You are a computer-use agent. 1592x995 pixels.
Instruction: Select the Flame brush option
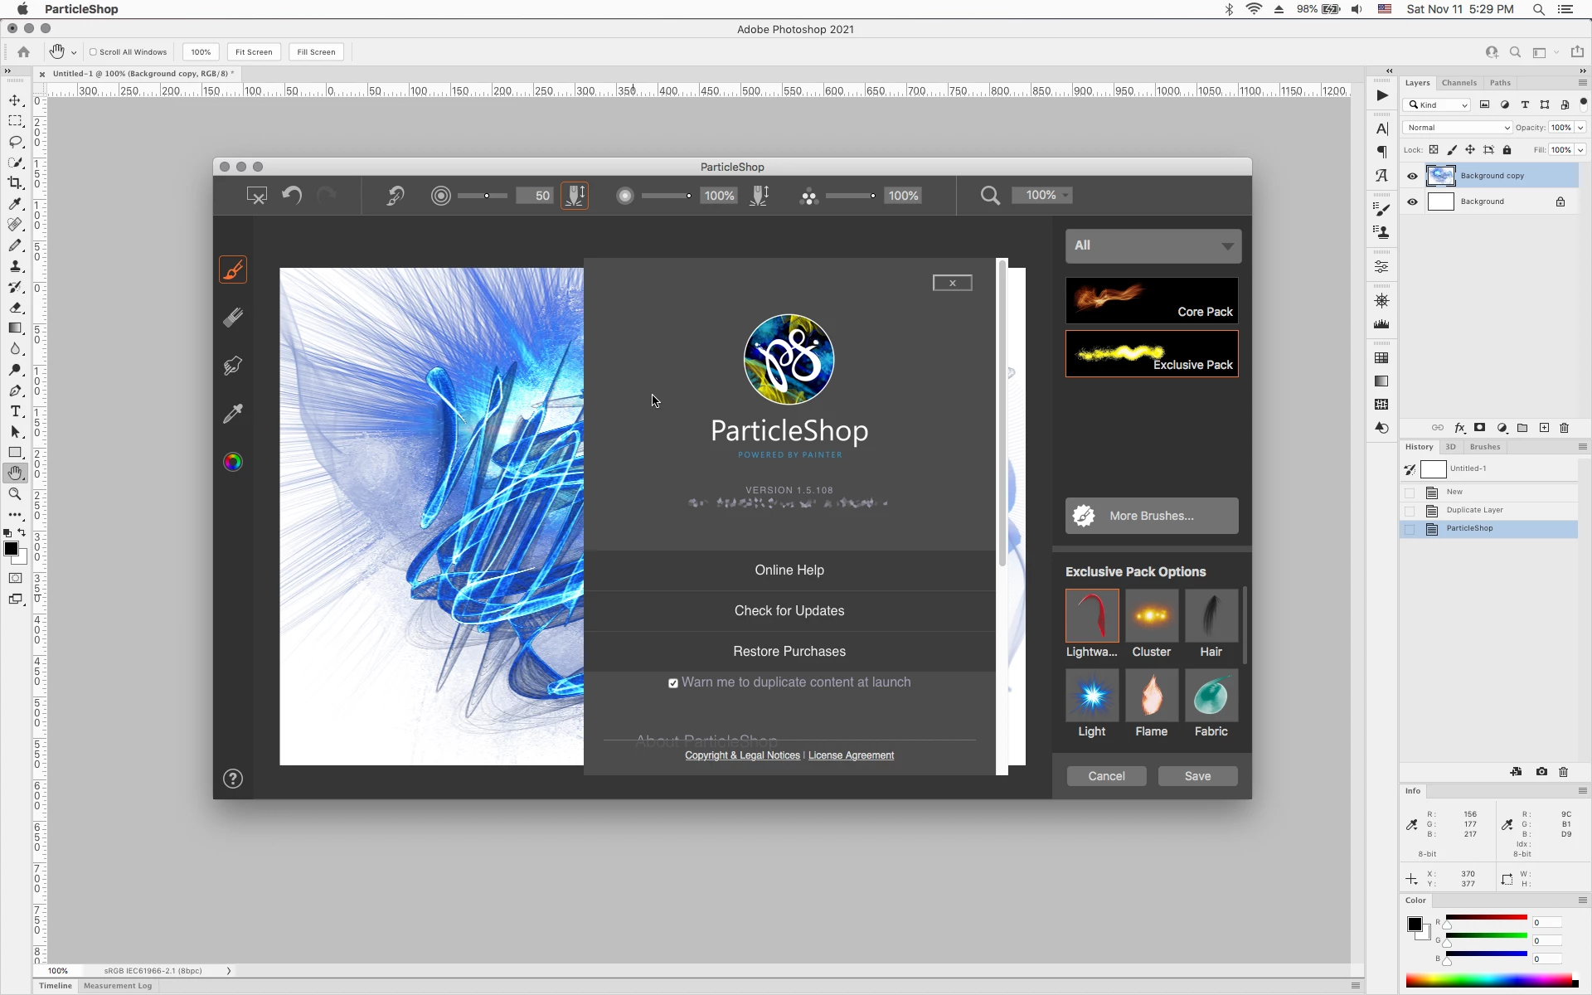click(1151, 696)
